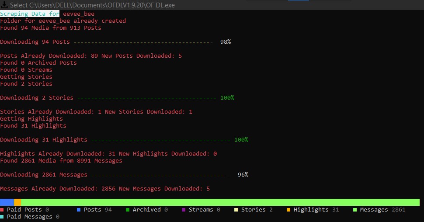Click the purple Streams legend square
The image size is (424, 222).
[184, 210]
